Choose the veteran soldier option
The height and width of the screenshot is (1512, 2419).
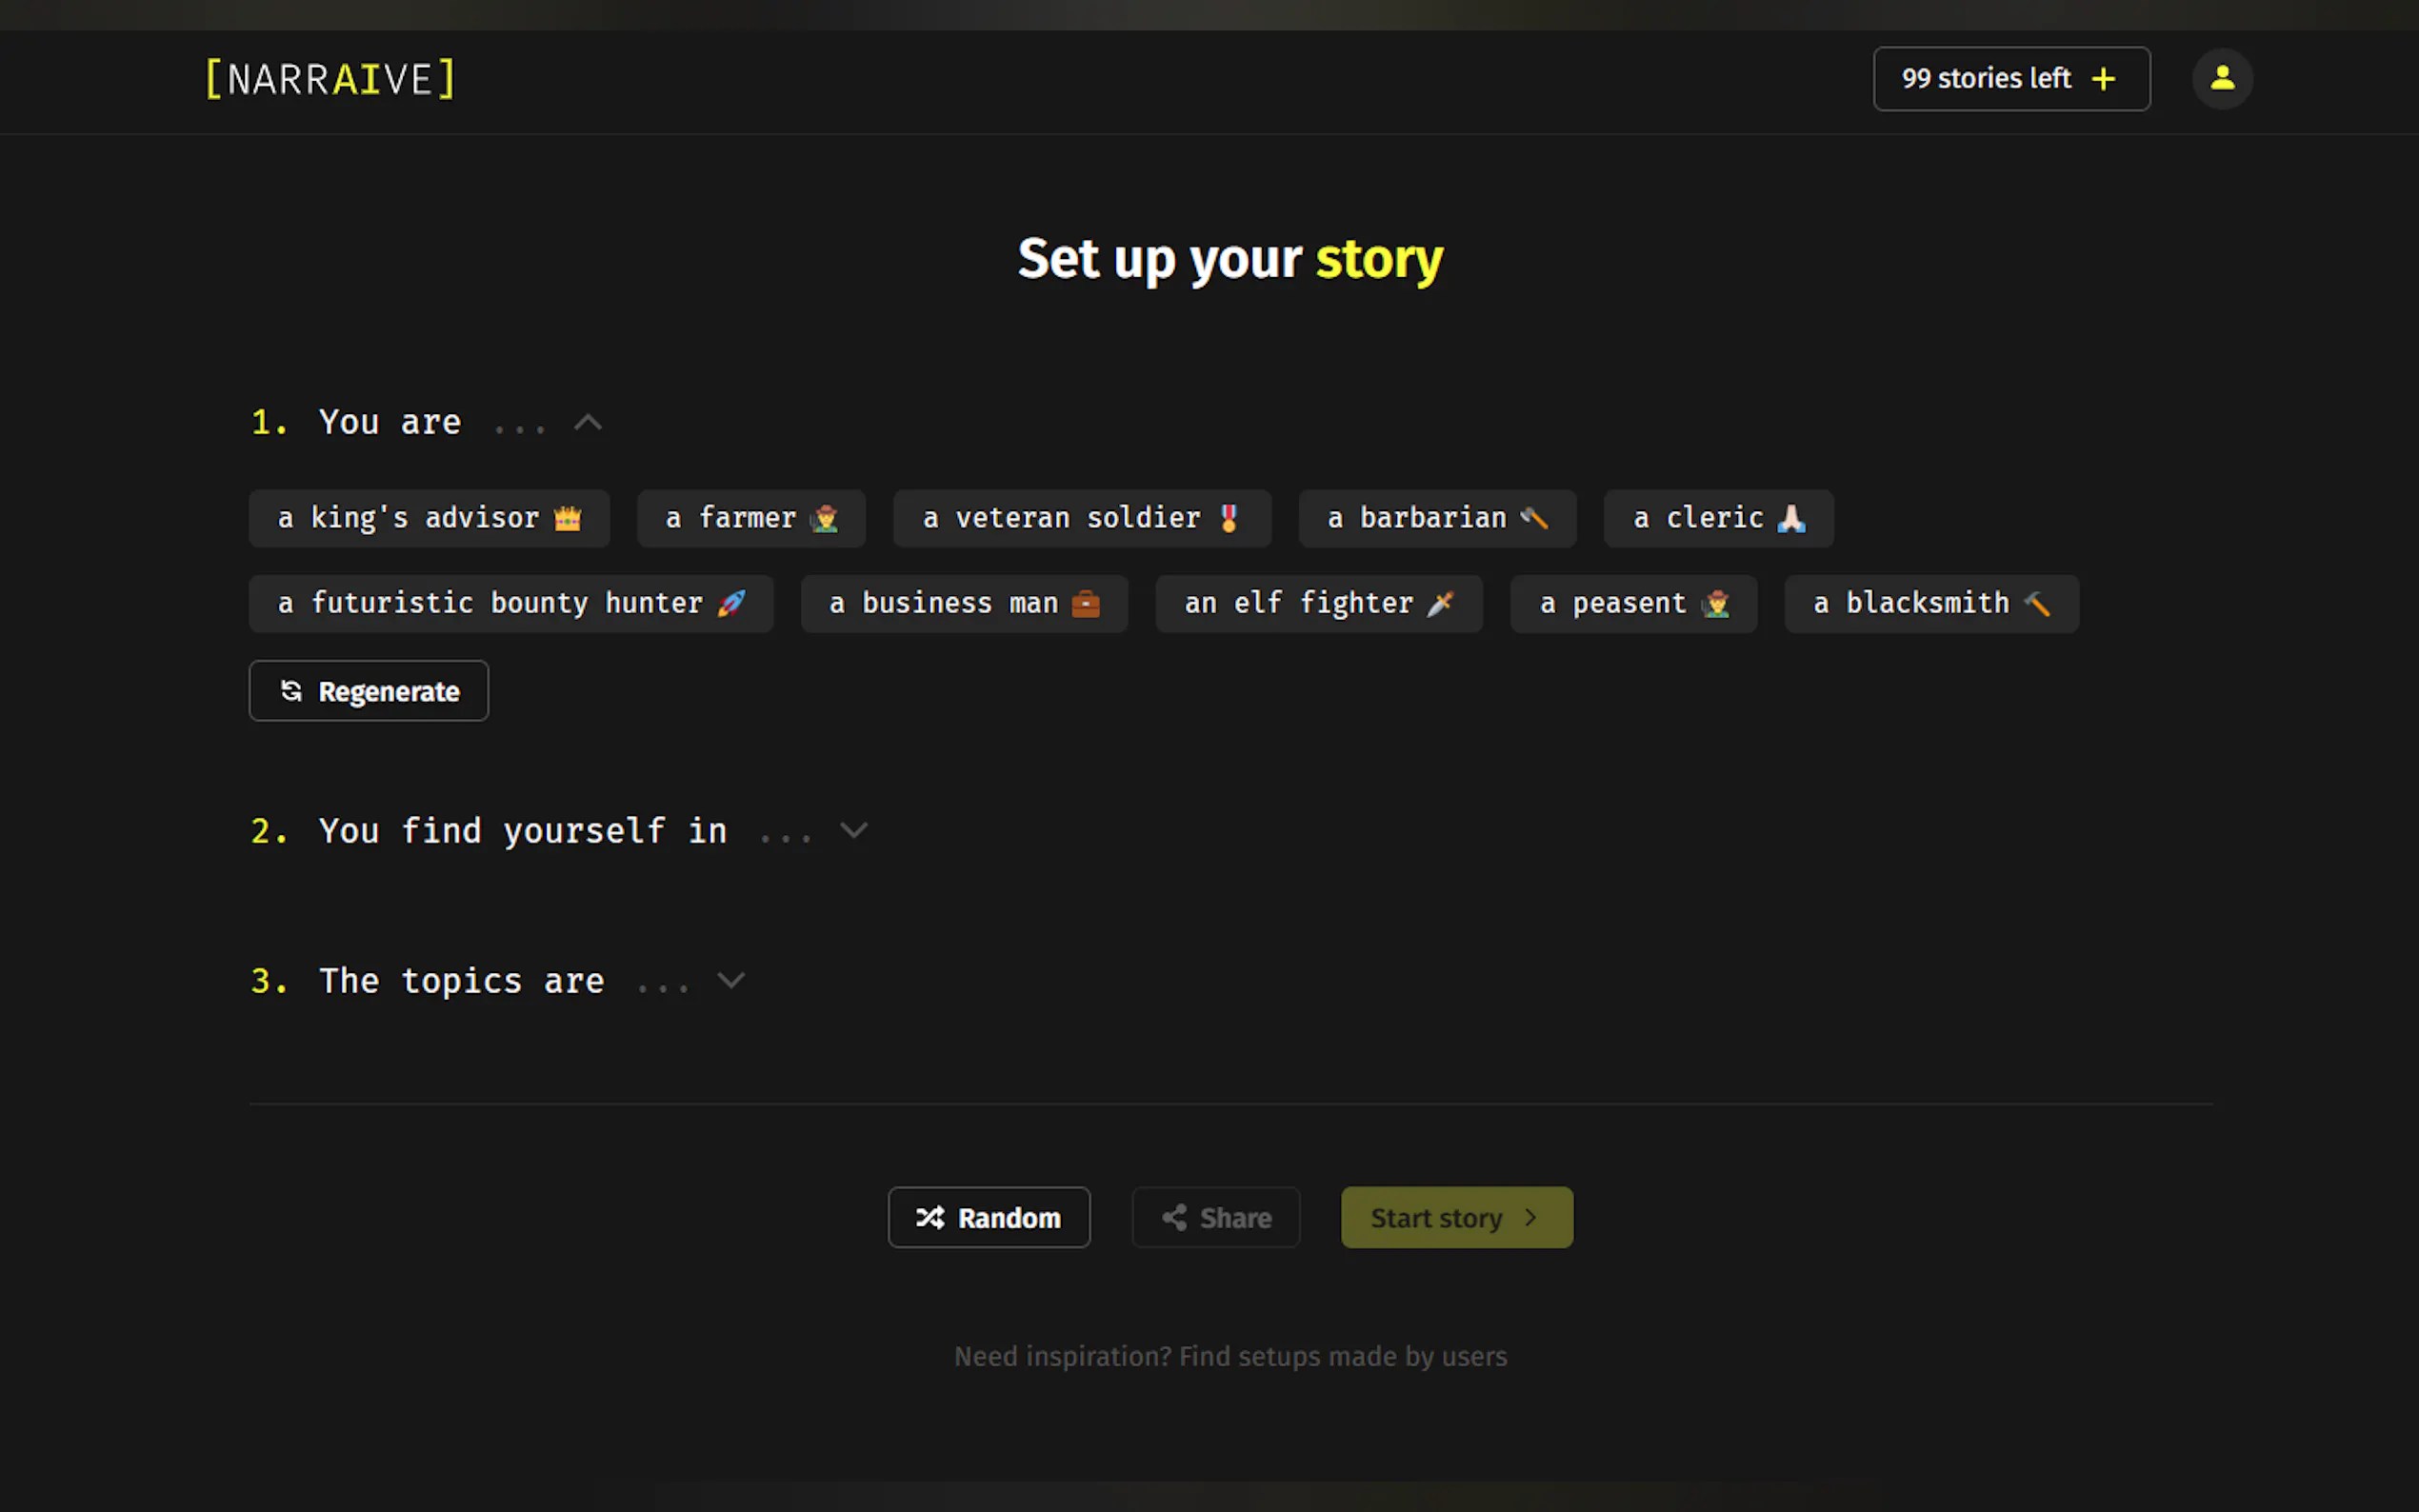click(x=1081, y=518)
